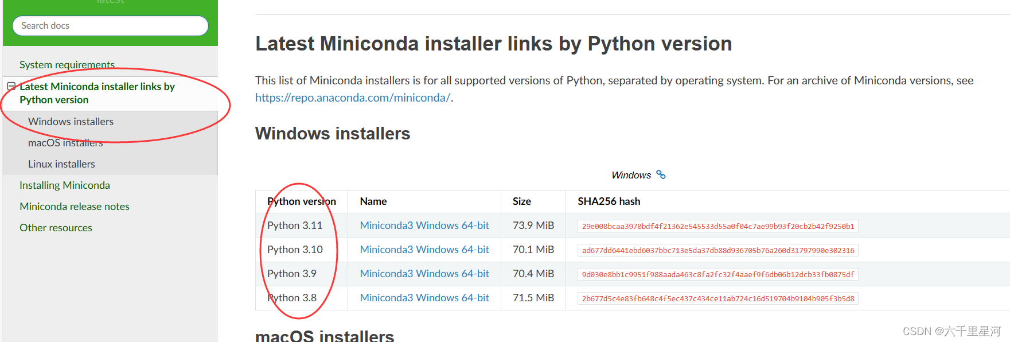1010x342 pixels.
Task: Download Miniconda3 Windows 64-bit for Python 3.8
Action: (x=424, y=298)
